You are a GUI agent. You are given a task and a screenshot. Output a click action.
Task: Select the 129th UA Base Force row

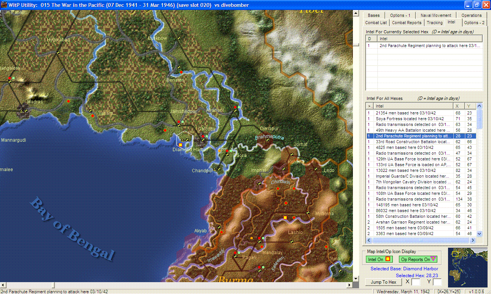[x=421, y=159]
